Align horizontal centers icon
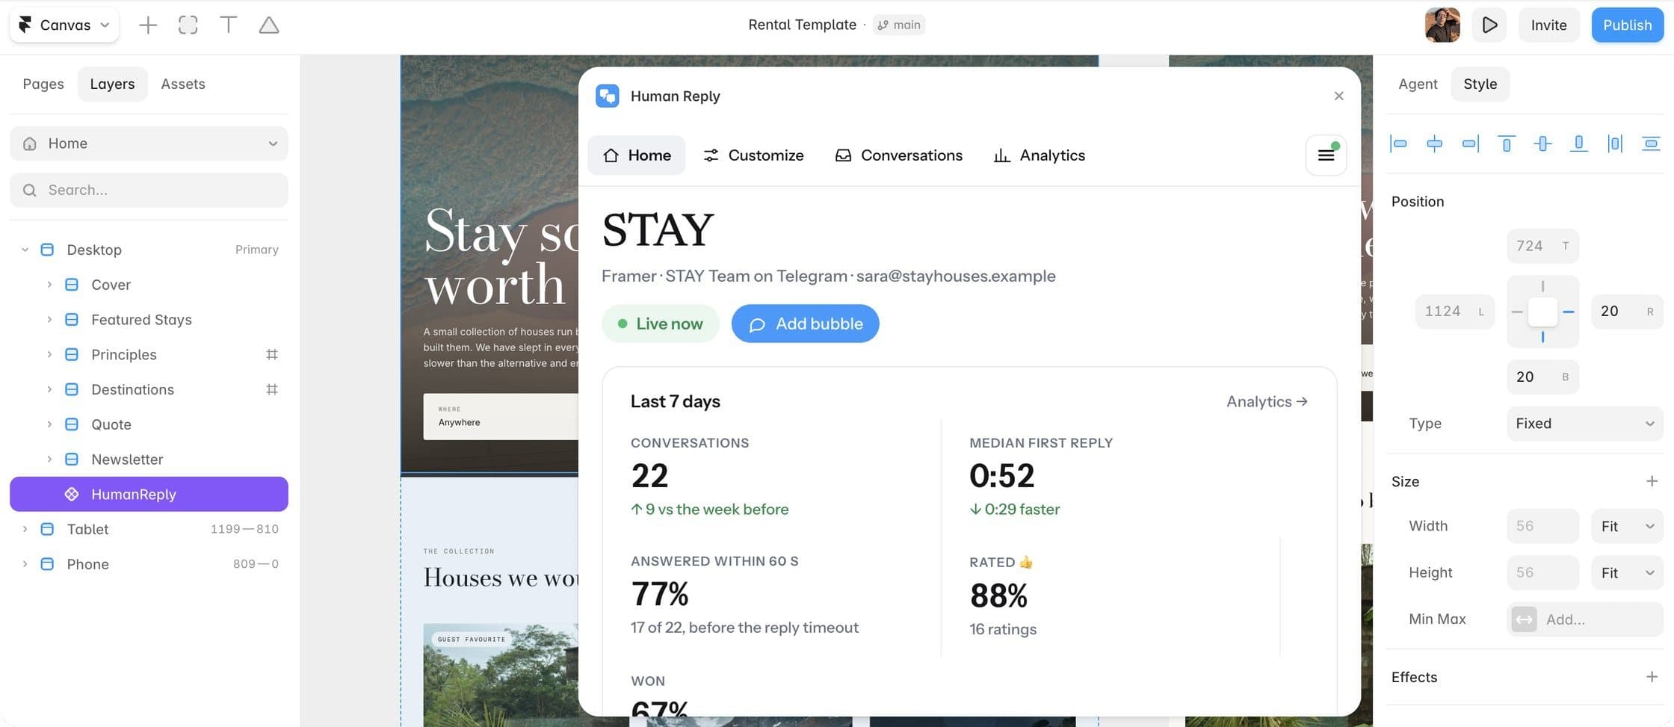 pyautogui.click(x=1434, y=143)
